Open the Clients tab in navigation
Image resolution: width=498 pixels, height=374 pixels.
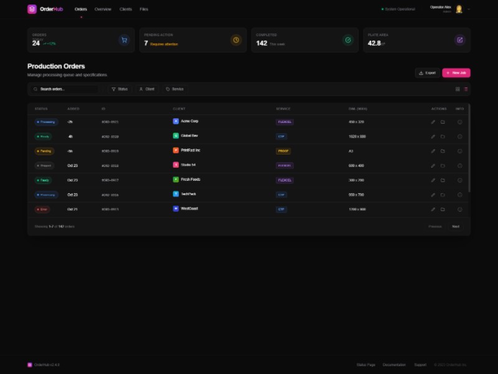click(x=125, y=9)
